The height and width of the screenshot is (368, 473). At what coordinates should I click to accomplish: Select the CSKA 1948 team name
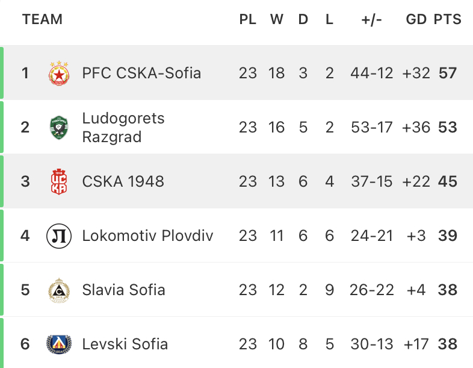(x=123, y=181)
